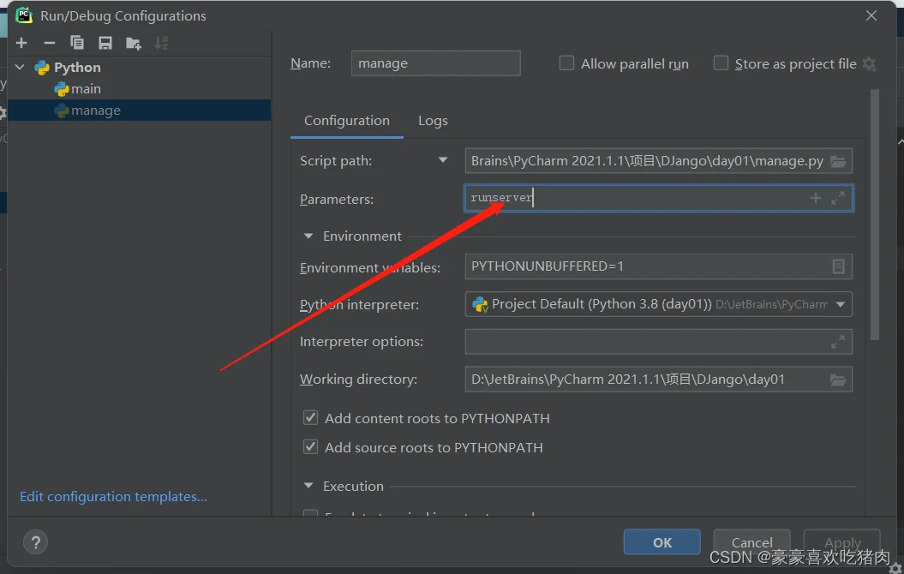Click the OK button
904x574 pixels.
pyautogui.click(x=662, y=542)
